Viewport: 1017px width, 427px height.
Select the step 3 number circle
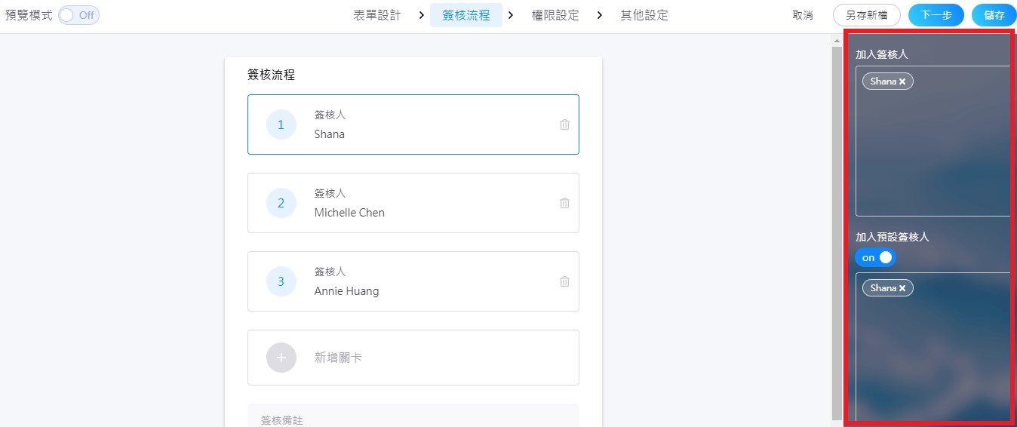(281, 281)
